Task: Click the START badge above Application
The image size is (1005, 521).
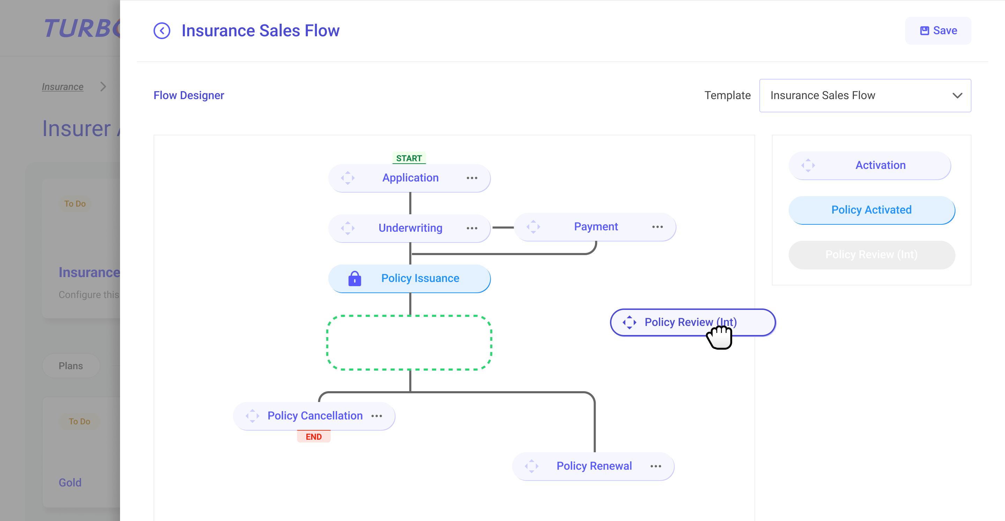Action: 409,158
